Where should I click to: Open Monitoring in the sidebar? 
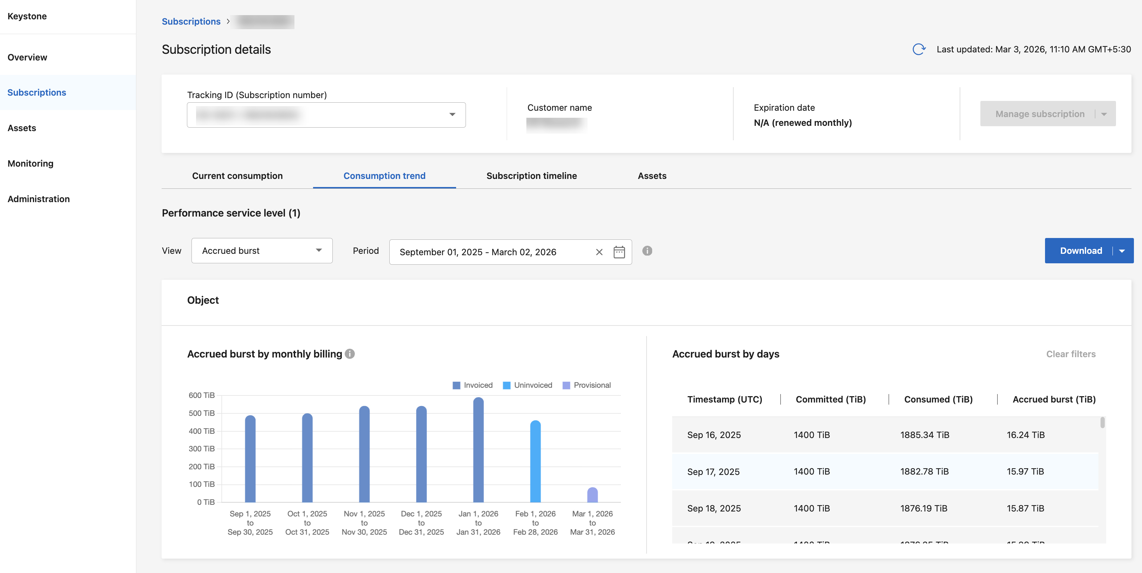coord(31,163)
